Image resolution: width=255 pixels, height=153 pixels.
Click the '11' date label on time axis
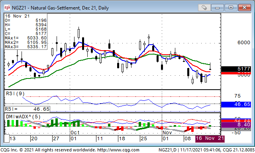(x=100, y=139)
